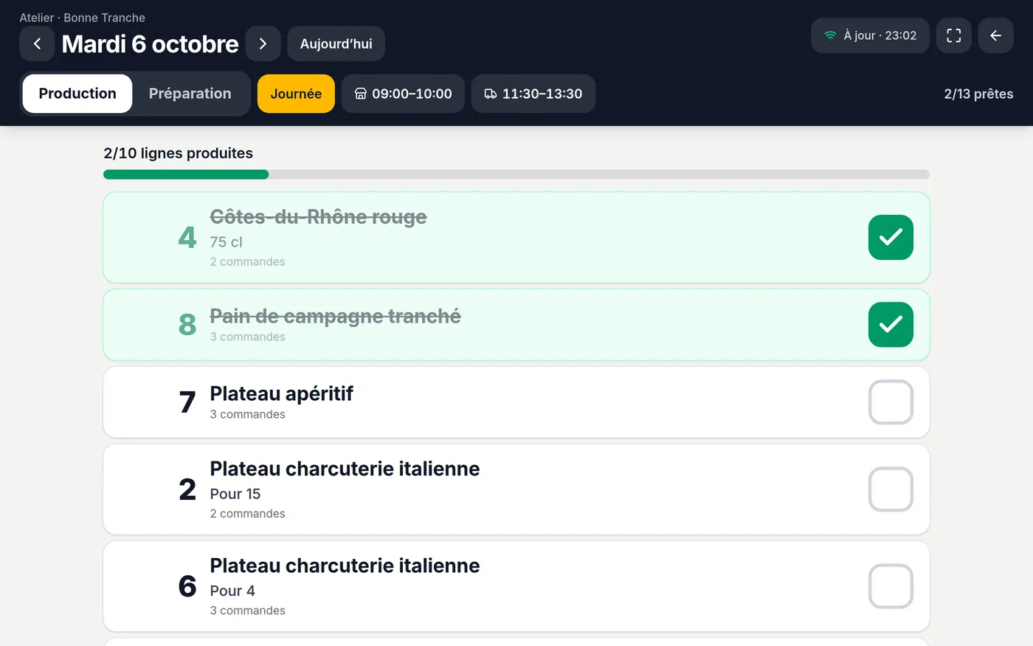Click quantity 2 of charcuterie Pour 15

(x=187, y=489)
